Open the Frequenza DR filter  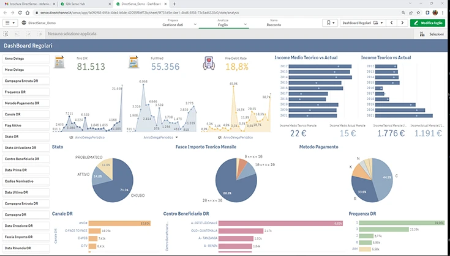[26, 92]
